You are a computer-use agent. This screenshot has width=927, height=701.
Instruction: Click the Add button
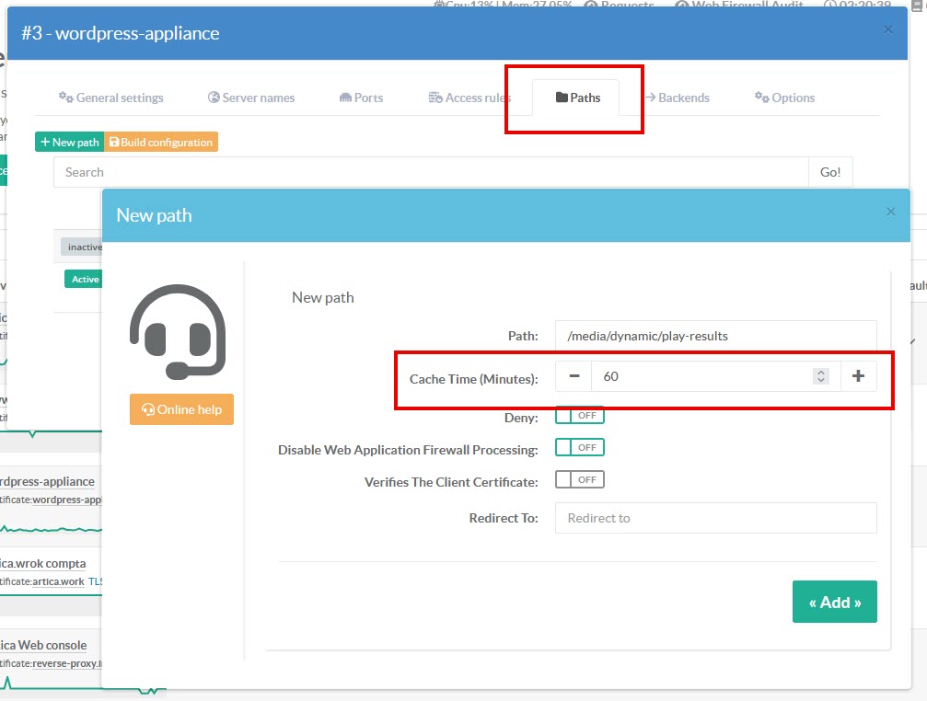point(834,602)
